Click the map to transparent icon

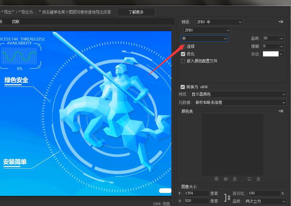pos(216,179)
